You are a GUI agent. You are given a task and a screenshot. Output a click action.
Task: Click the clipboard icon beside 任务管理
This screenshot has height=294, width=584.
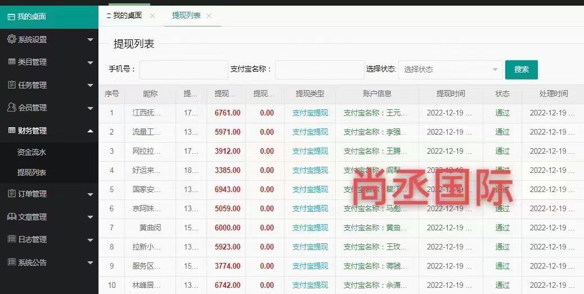[11, 85]
